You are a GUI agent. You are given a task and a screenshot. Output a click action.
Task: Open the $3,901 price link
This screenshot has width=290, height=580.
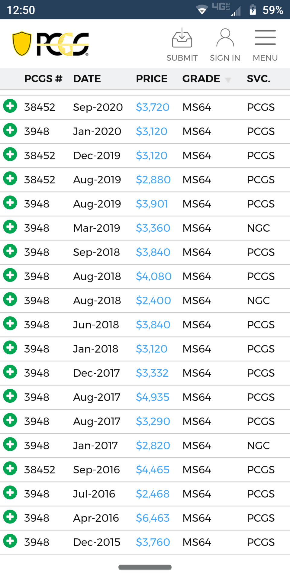(152, 204)
